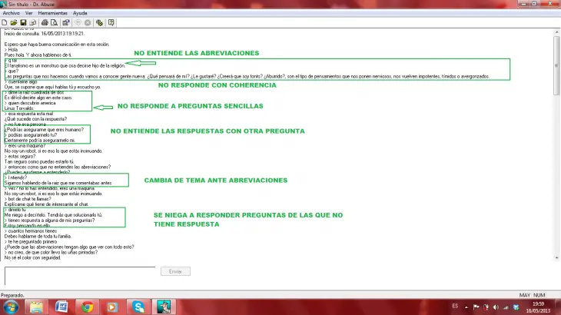561x315 pixels.
Task: Click the line 'Linus Torvalds.'
Action: click(19, 108)
